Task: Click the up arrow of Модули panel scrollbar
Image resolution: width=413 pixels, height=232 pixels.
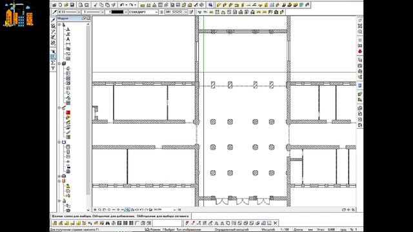Action: 88,24
